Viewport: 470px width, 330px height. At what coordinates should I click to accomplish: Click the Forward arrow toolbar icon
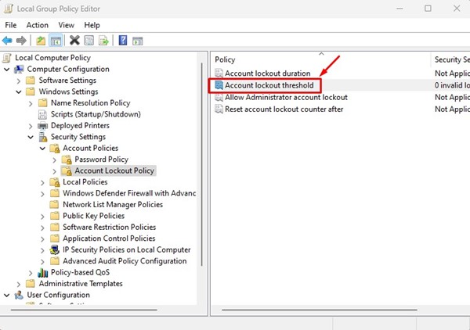point(22,41)
